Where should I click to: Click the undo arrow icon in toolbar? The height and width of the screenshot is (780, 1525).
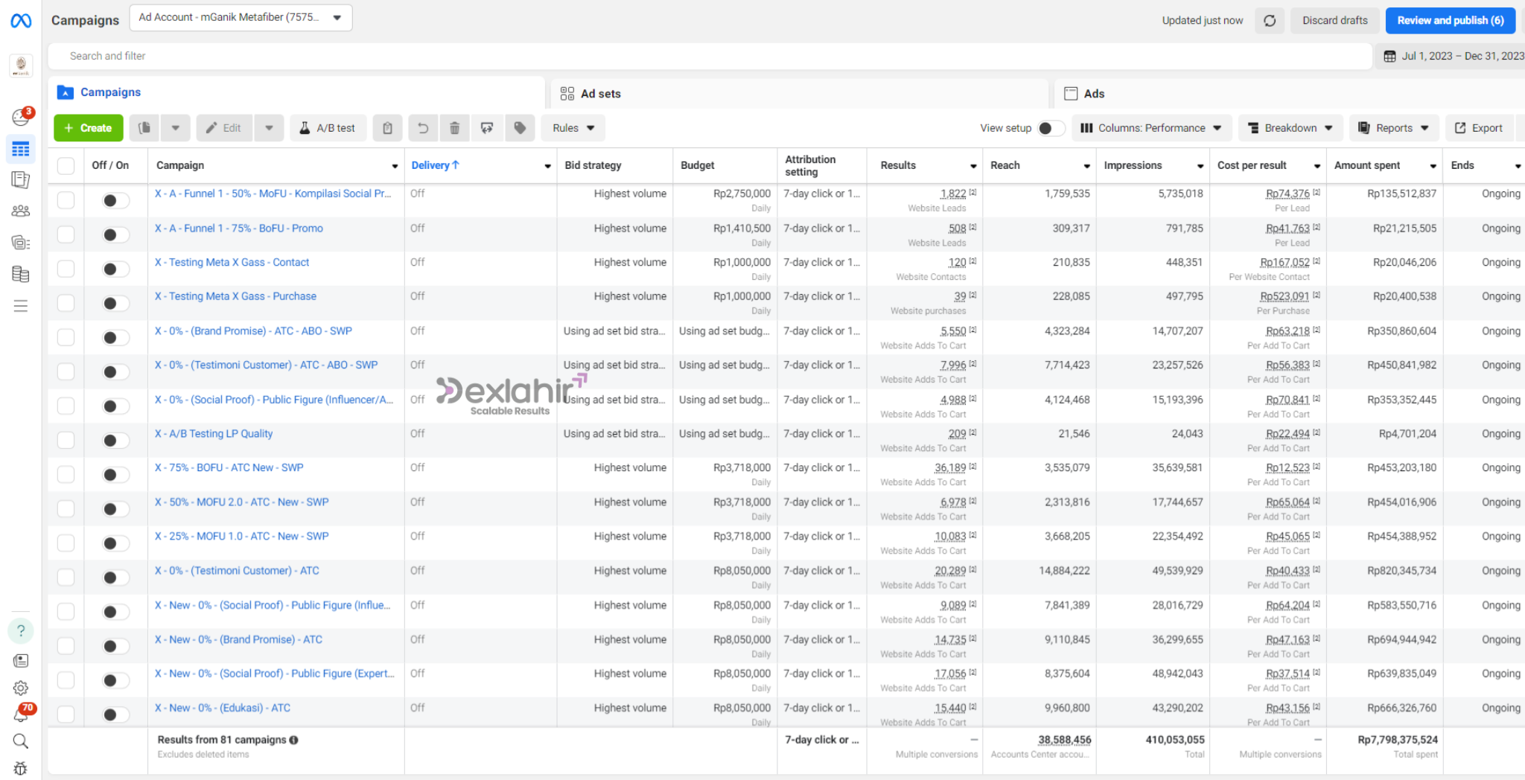422,128
